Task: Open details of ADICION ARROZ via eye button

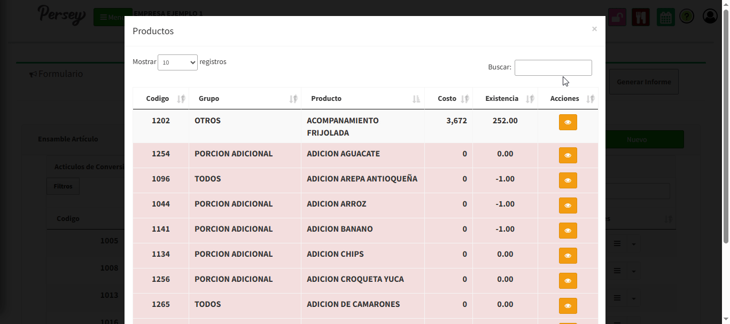Action: (x=568, y=206)
